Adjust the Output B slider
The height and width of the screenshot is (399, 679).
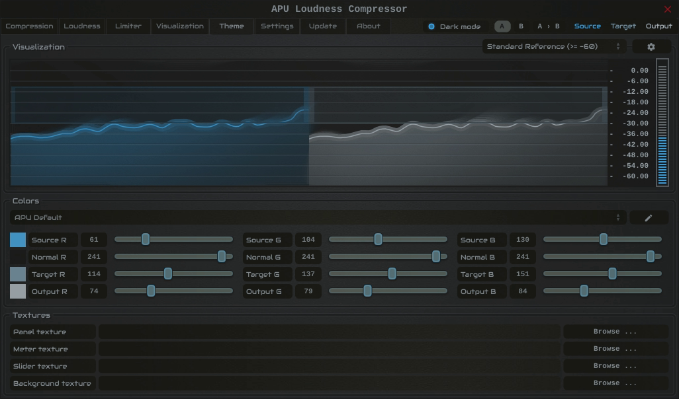(602, 291)
